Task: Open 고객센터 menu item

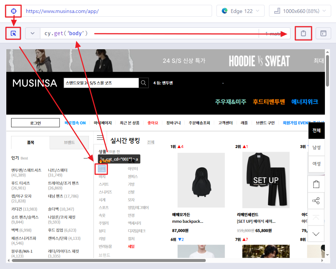Action: 225,123
